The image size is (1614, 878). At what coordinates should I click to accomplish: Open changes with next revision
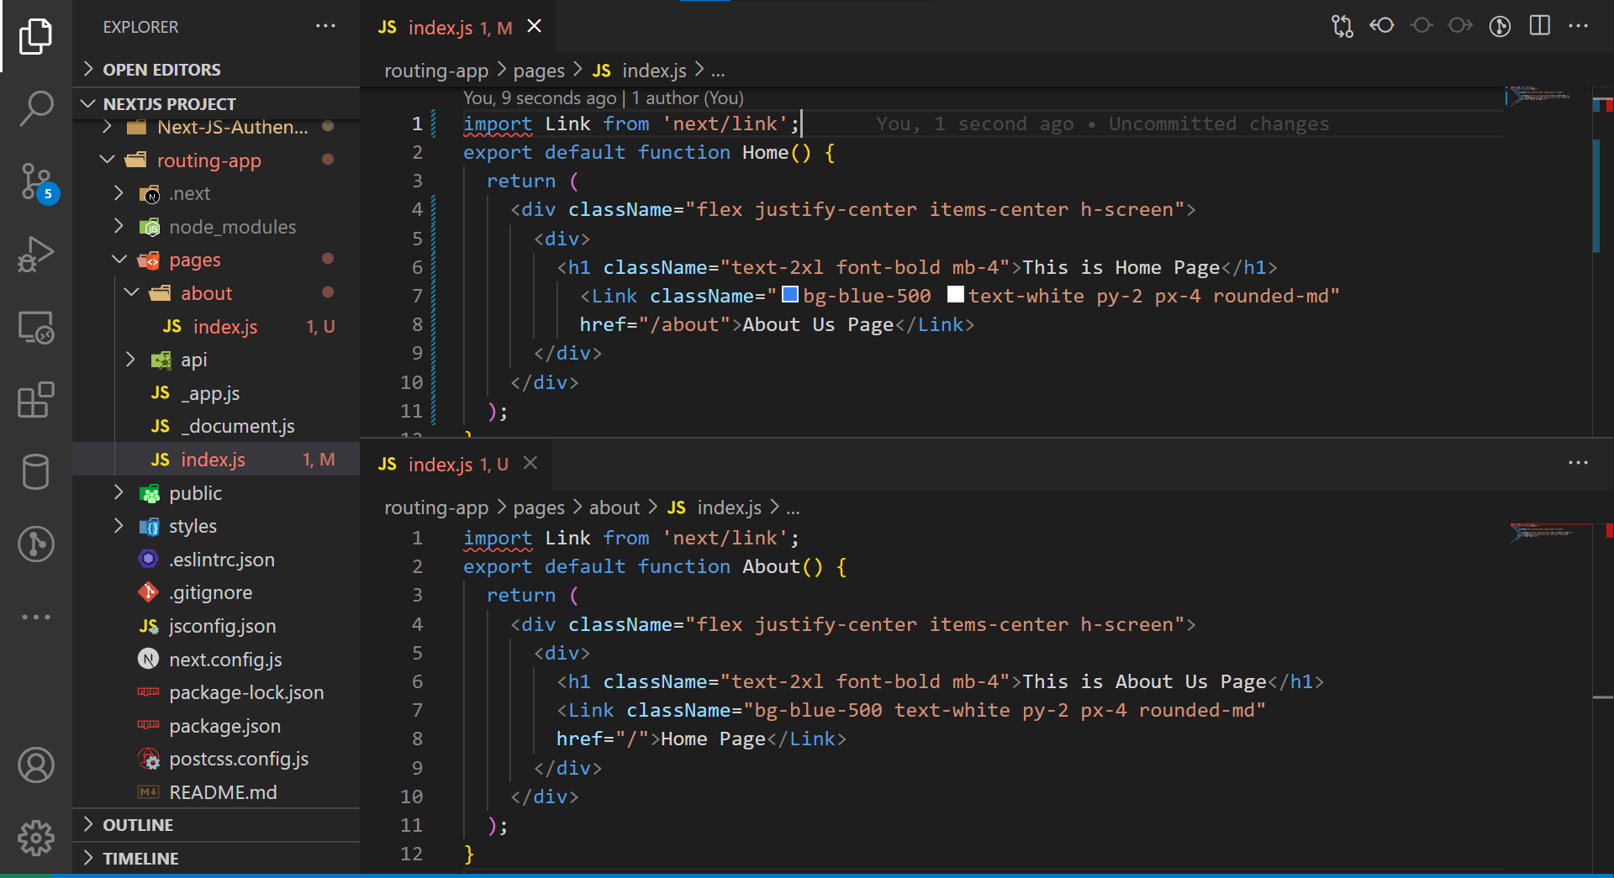click(1460, 26)
